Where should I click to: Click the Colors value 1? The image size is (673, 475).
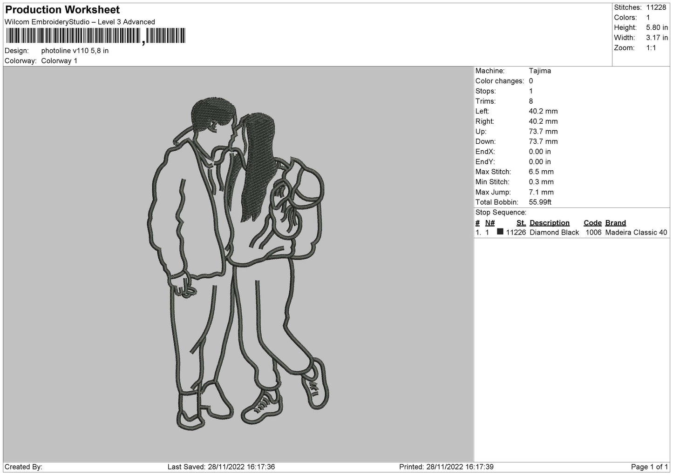(648, 18)
